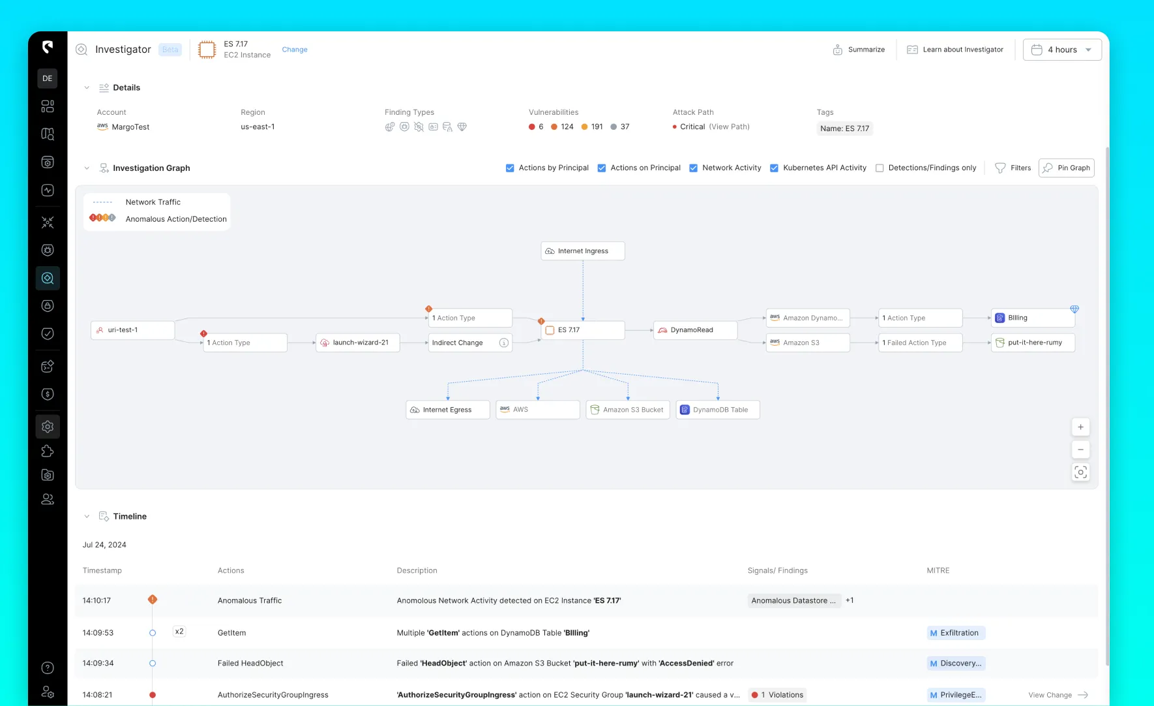
Task: Select the DynamoRead graph node
Action: 696,330
